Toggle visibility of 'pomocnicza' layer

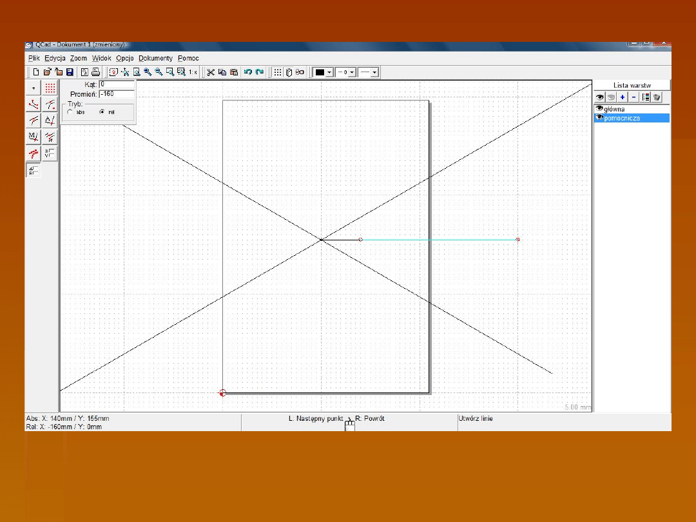[x=599, y=118]
